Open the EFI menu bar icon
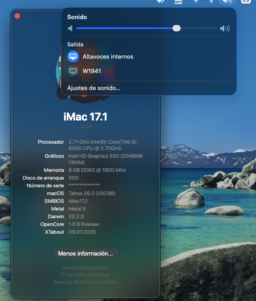256x301 pixels. coord(178,2)
